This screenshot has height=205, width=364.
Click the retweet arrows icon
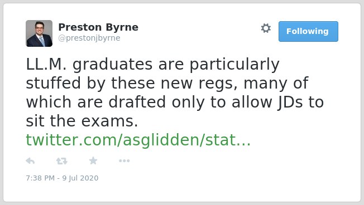62,161
